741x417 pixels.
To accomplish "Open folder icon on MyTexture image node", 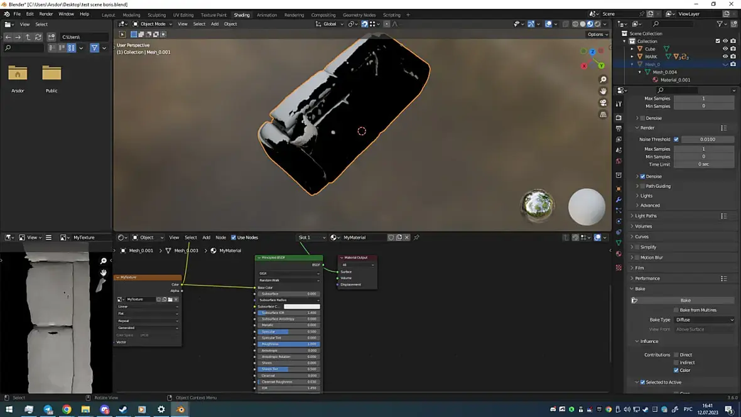I will tap(170, 300).
